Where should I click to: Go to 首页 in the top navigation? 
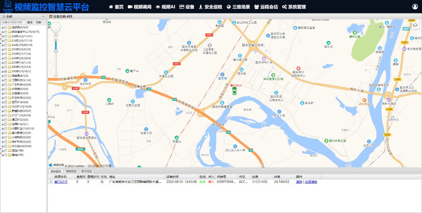coord(116,7)
